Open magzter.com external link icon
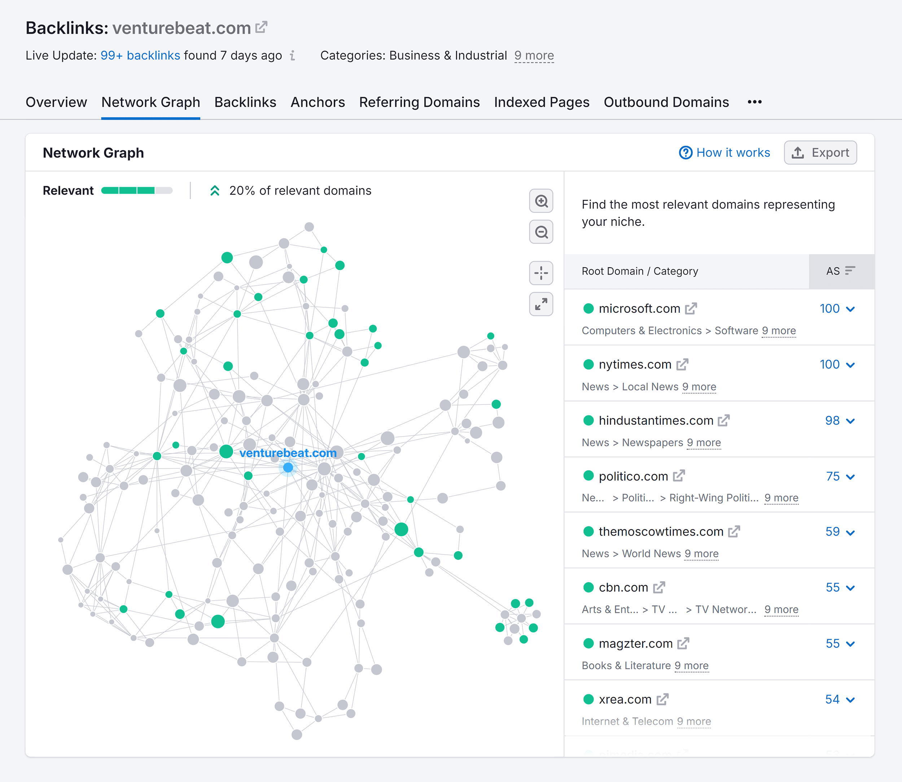The image size is (902, 782). (683, 643)
